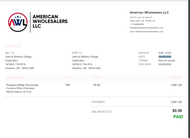This screenshot has width=190, height=138.
Task: Click the $0.00 balance due amount
Action: pos(177,111)
